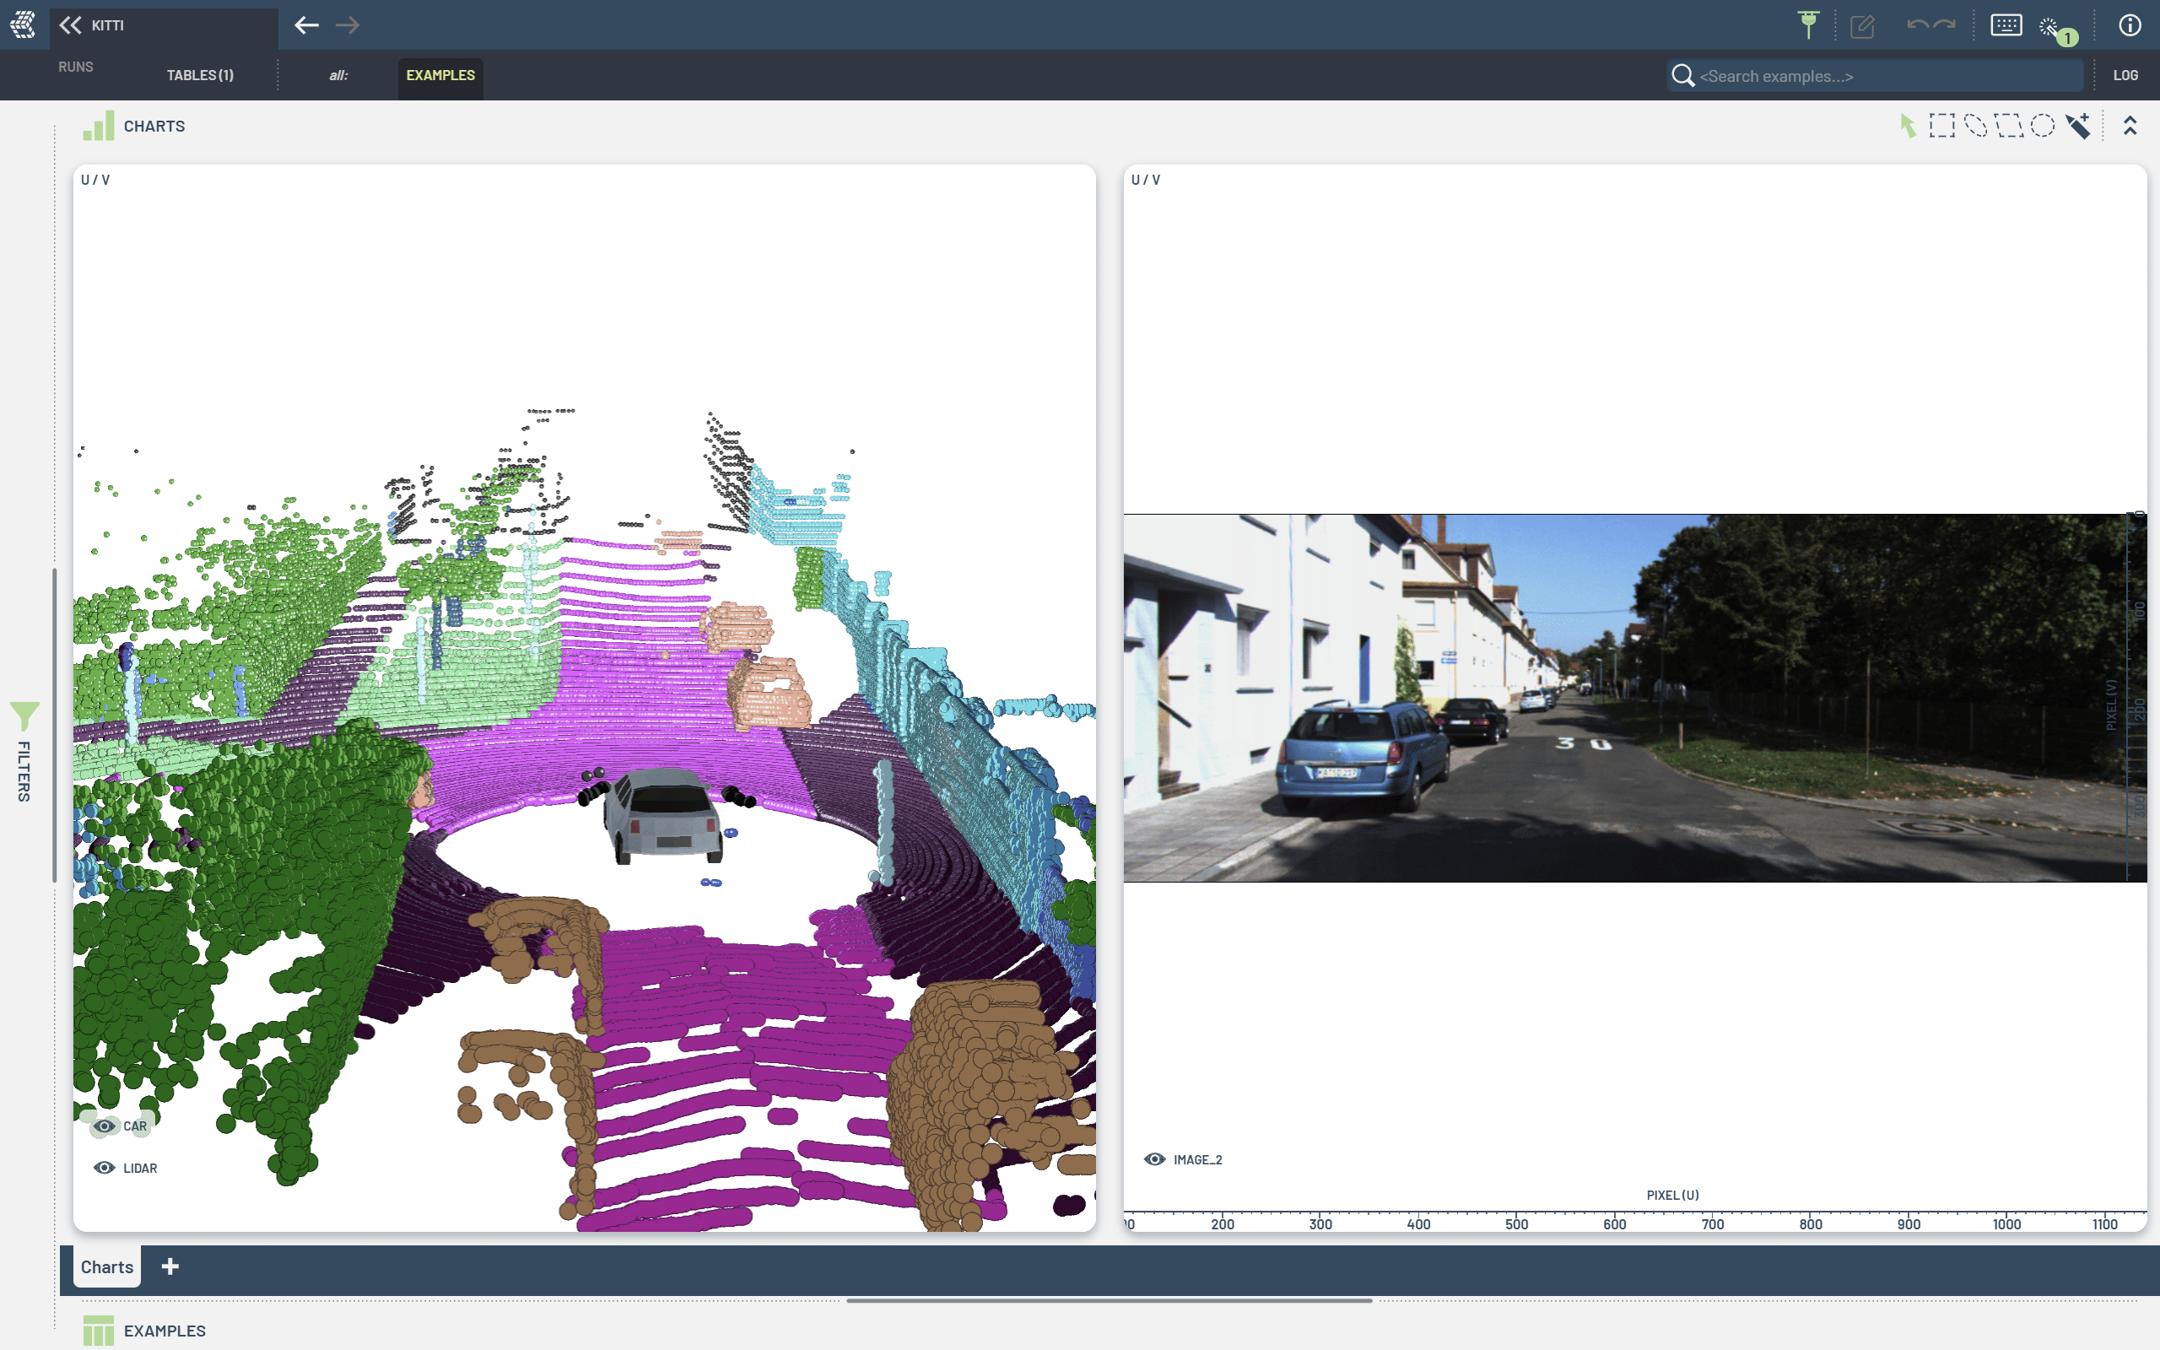Select the lasso selection tool
The image size is (2160, 1350).
[x=1975, y=126]
